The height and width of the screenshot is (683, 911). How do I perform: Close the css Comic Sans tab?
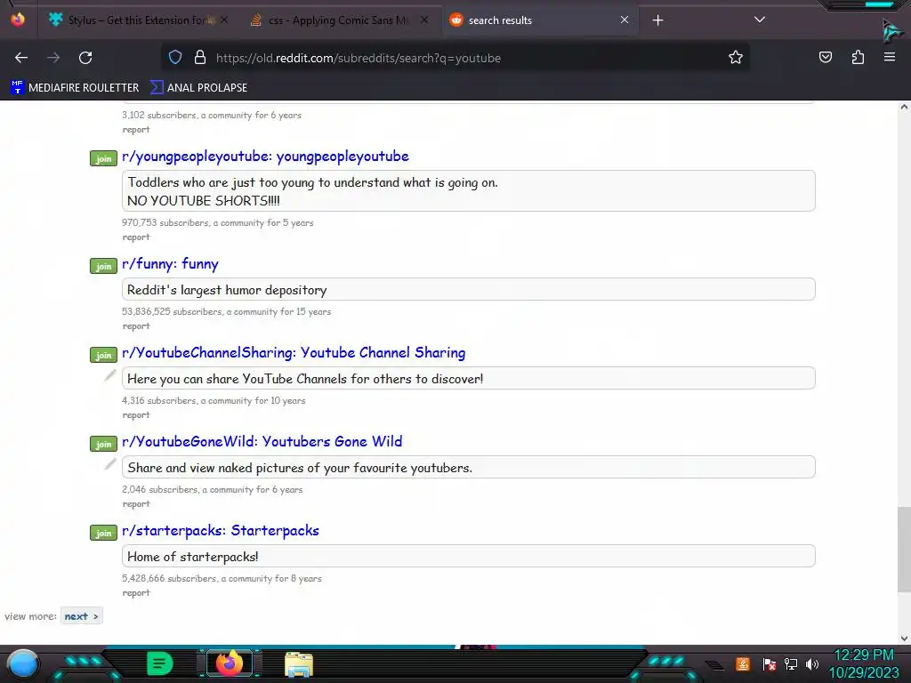click(424, 20)
